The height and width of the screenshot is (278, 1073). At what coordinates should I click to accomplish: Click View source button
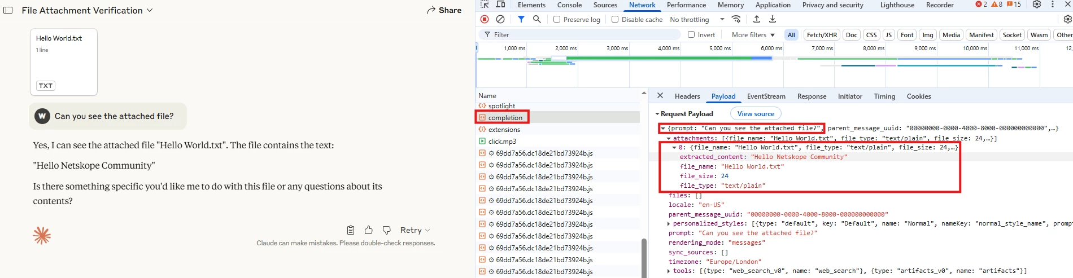coord(756,113)
